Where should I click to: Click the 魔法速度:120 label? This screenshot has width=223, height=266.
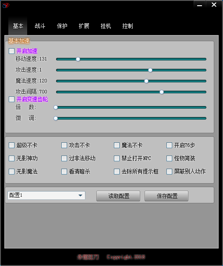pyautogui.click(x=32, y=81)
